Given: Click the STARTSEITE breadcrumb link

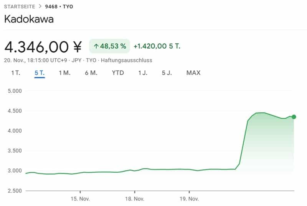Looking at the screenshot, I should click(x=19, y=7).
